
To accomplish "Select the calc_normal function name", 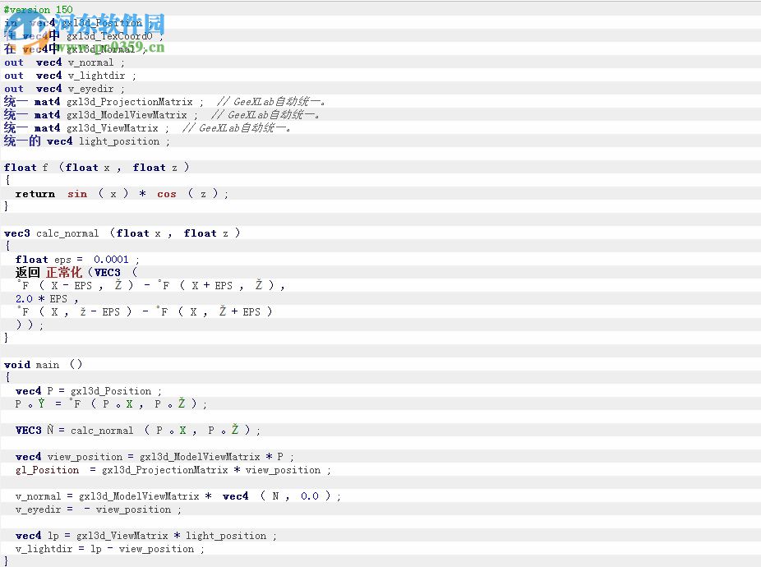I will (x=67, y=233).
